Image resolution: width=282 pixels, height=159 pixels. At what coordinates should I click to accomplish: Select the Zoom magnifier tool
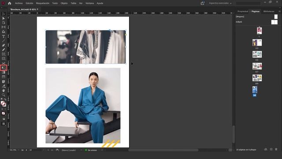tap(4, 95)
